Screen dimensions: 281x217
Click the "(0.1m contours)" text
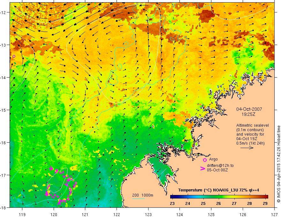[250, 130]
